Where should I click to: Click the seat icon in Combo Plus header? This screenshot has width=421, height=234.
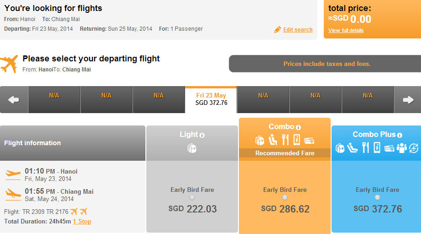(352, 148)
